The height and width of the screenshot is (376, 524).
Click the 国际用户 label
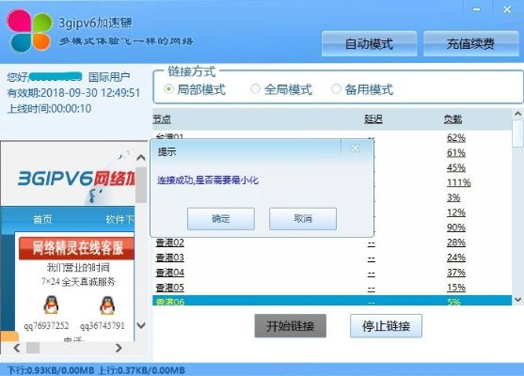[x=109, y=77]
